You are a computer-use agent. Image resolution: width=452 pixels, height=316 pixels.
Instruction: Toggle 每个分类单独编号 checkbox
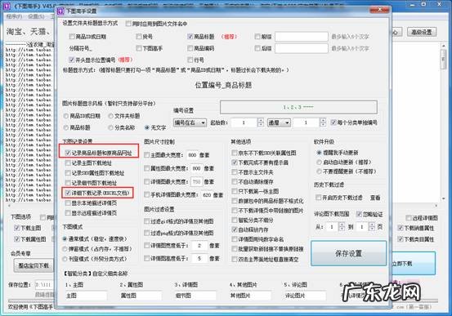333,122
